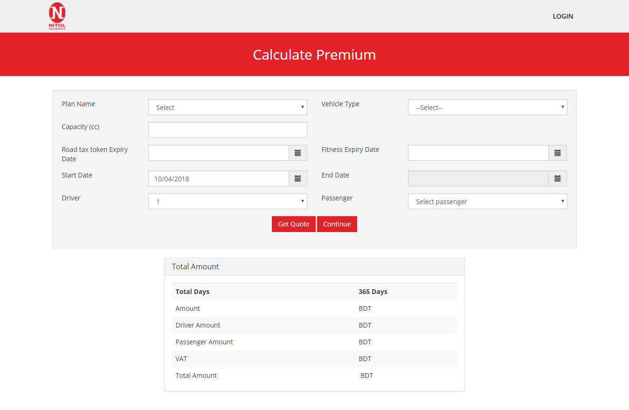Click the Nitol Insurance logo
The width and height of the screenshot is (629, 410).
click(57, 16)
